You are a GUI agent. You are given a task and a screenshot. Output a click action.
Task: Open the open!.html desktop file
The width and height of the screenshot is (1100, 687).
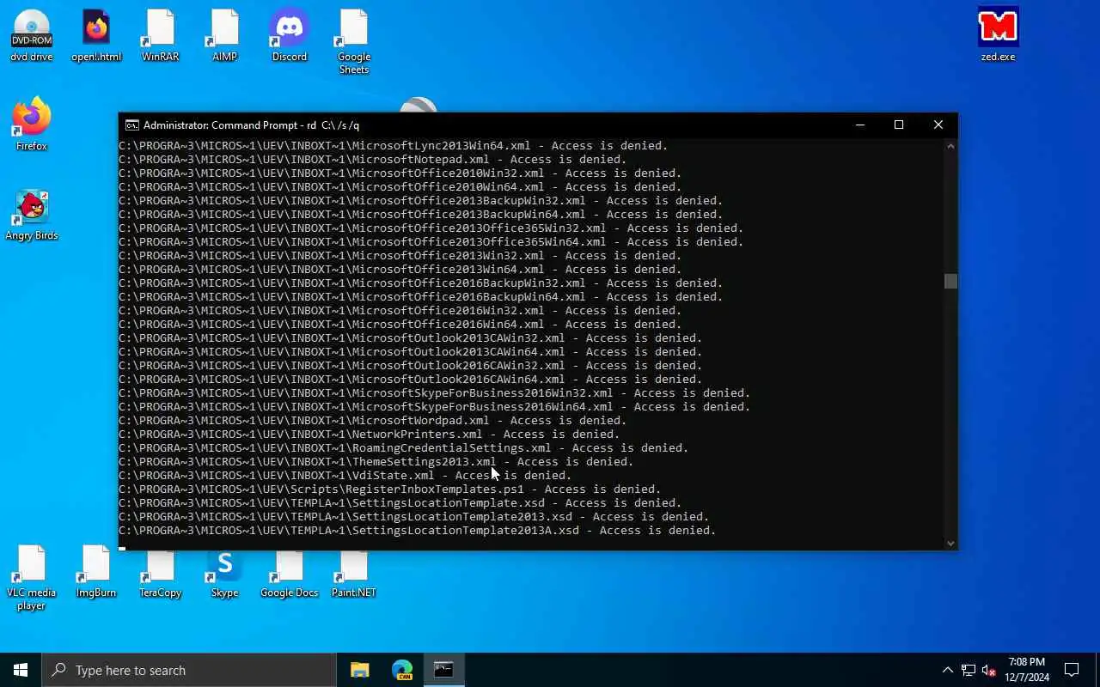[x=96, y=35]
